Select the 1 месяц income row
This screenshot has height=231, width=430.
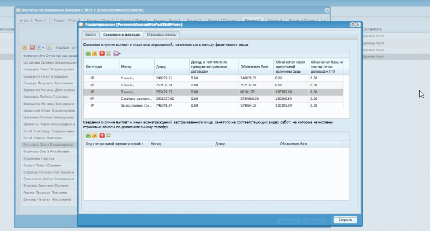[x=213, y=78]
